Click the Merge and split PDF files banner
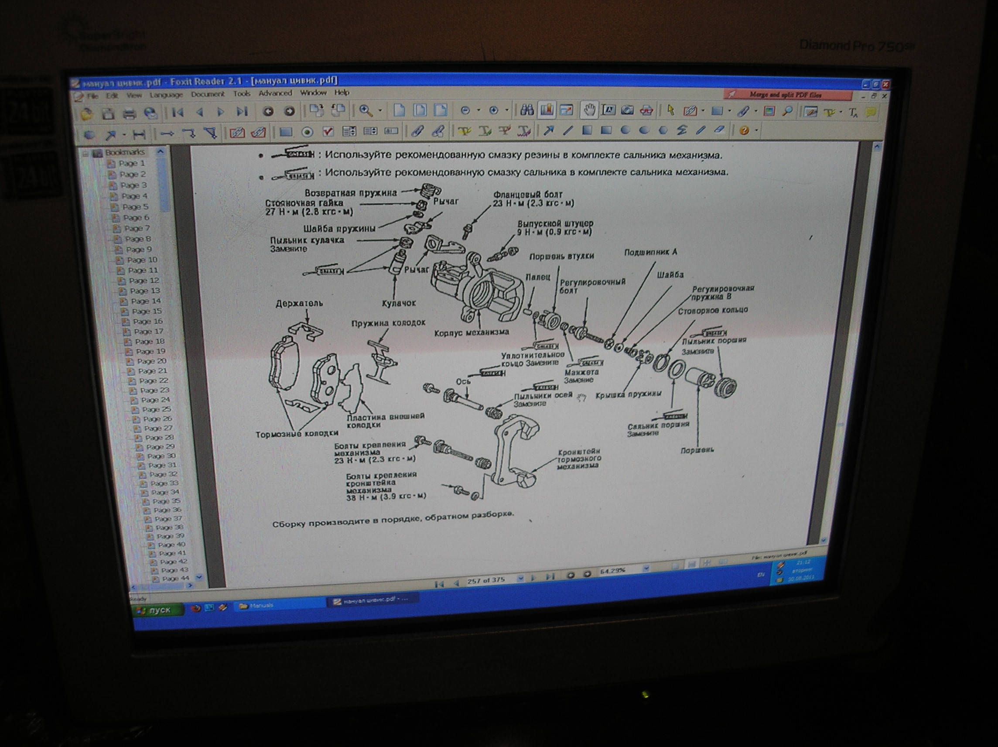 pyautogui.click(x=786, y=95)
